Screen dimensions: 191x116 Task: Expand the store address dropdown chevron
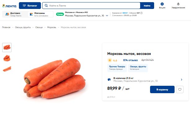107,16
